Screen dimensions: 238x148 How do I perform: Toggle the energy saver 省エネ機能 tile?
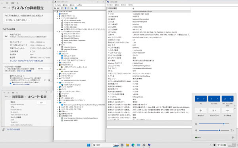tap(228, 111)
